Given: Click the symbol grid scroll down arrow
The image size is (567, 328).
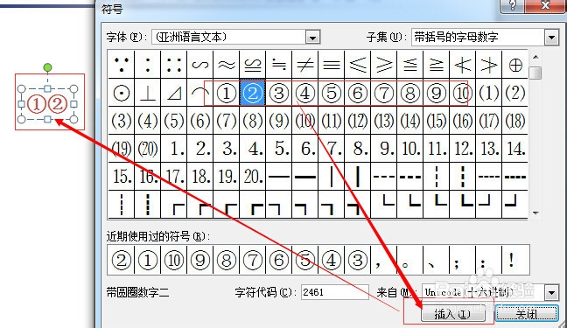Looking at the screenshot, I should (535, 213).
